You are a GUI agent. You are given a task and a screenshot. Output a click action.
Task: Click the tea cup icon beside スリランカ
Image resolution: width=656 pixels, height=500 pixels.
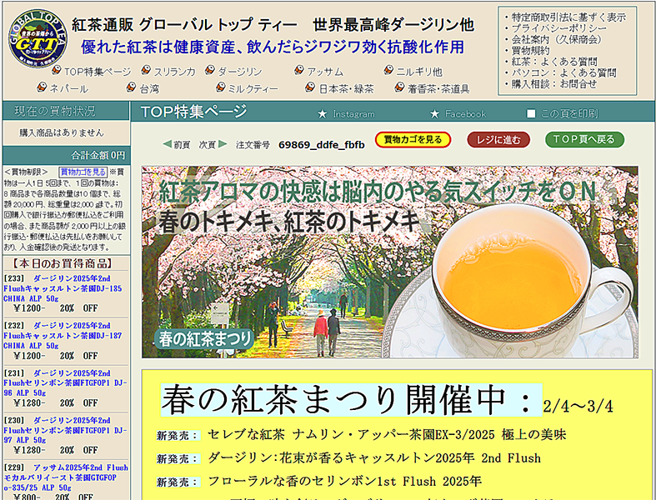pos(146,70)
